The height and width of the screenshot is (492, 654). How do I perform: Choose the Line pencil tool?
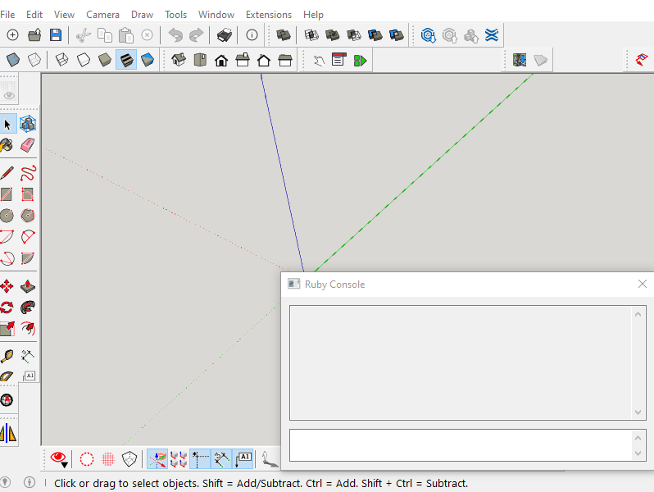(x=7, y=173)
